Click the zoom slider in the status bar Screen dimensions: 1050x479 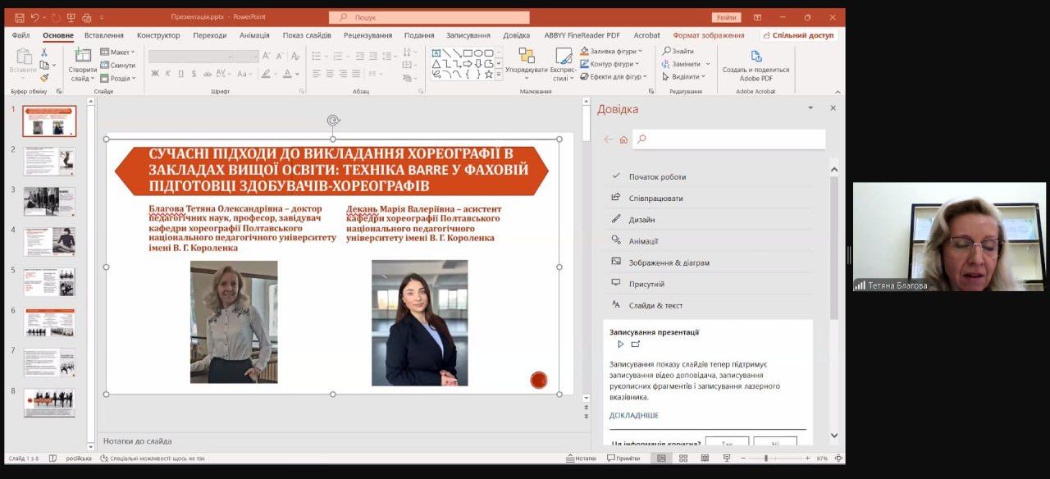click(766, 458)
